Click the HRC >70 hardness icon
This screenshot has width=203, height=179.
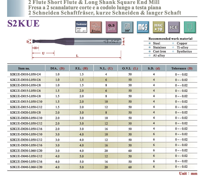click(x=159, y=27)
